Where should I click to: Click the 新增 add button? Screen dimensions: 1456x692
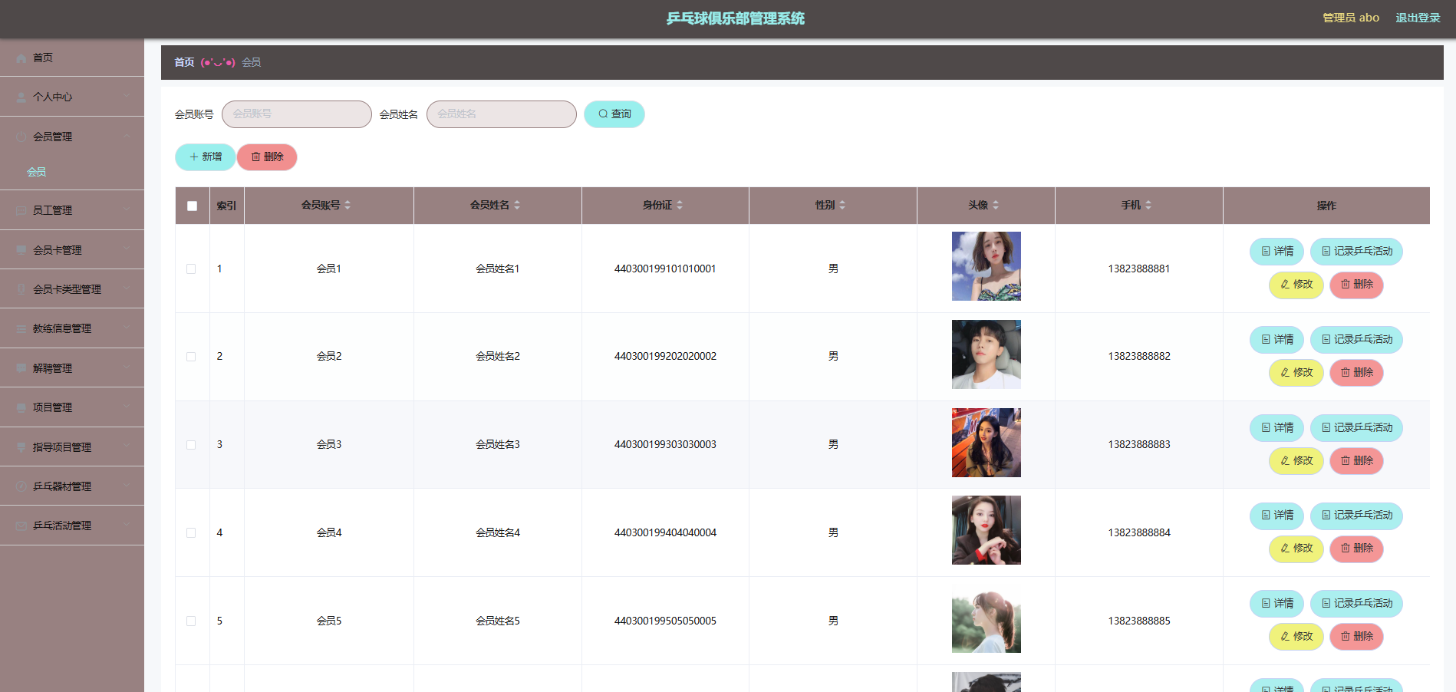coord(206,157)
